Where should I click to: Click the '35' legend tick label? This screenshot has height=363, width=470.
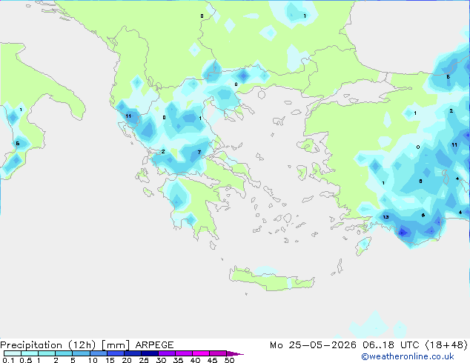click(x=178, y=360)
